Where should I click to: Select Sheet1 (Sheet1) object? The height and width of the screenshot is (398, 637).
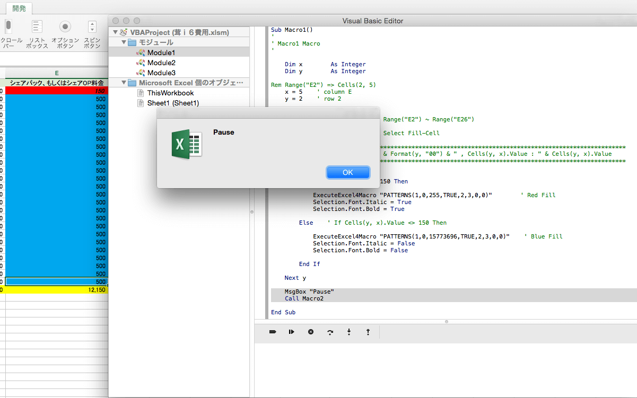172,103
